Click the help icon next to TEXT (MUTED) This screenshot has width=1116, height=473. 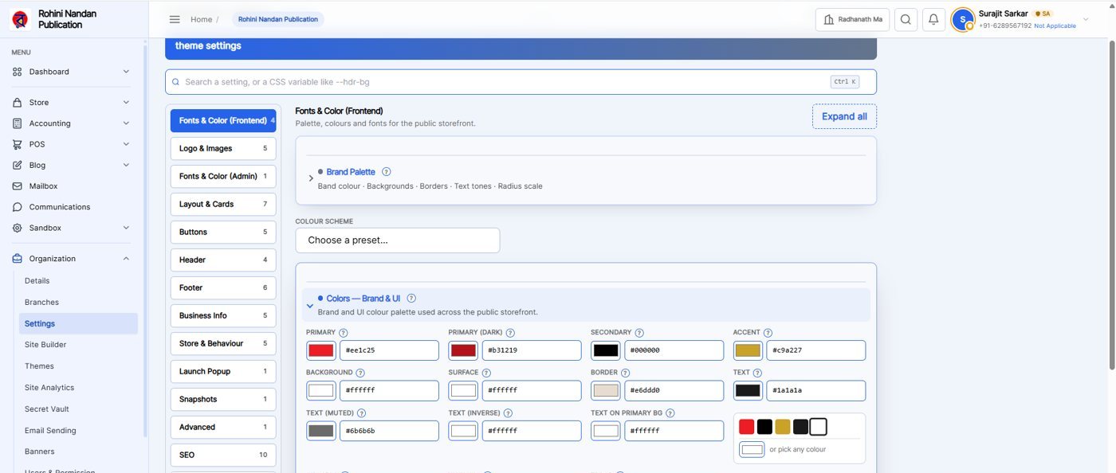[361, 413]
